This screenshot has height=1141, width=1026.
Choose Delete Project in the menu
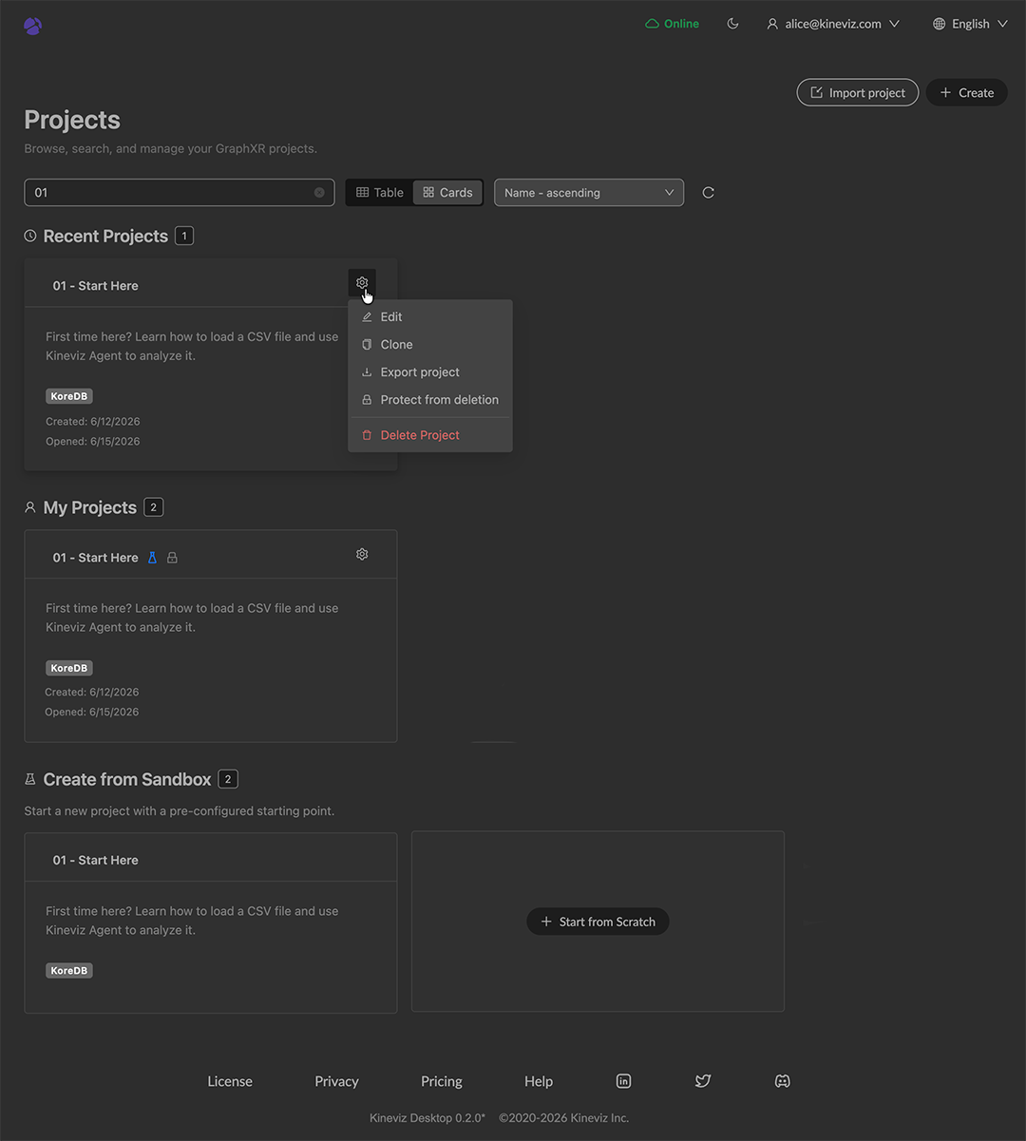click(x=430, y=435)
